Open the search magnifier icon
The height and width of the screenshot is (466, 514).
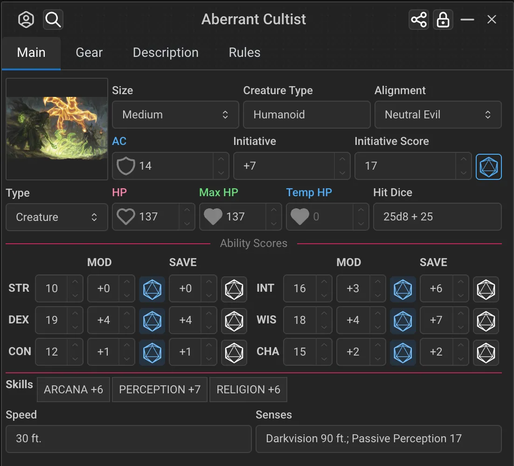(53, 20)
